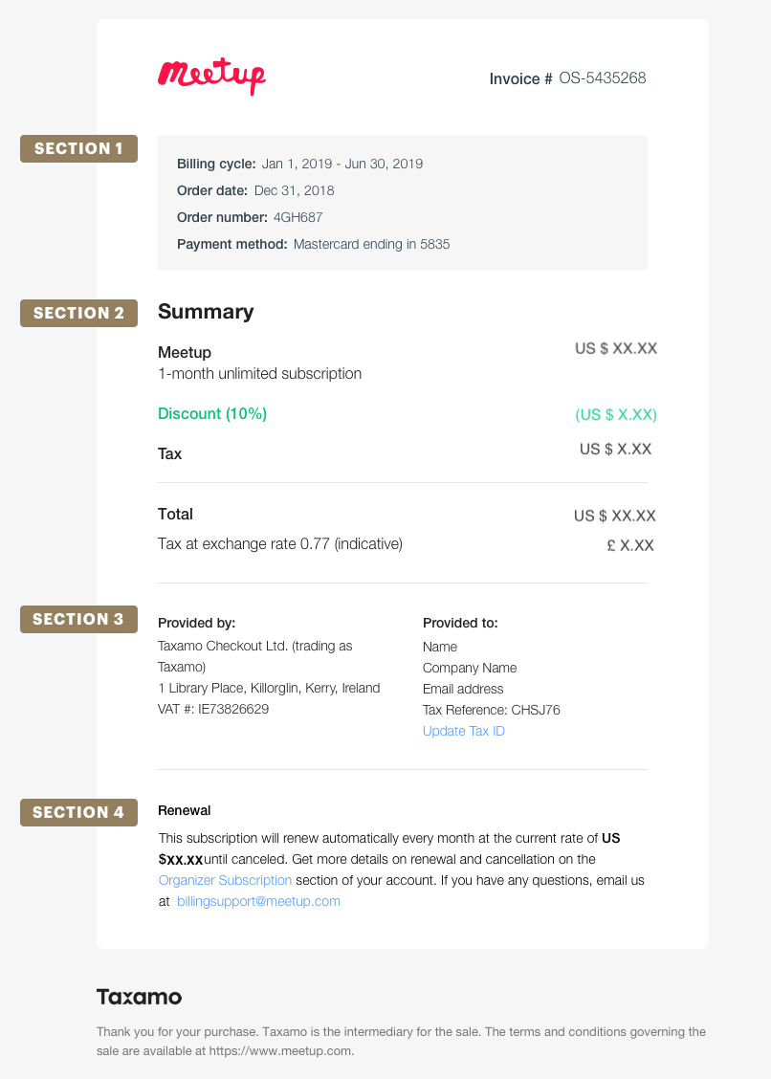Screen dimensions: 771x1079
Task: Select the Section 4 label badge
Action: (x=78, y=812)
